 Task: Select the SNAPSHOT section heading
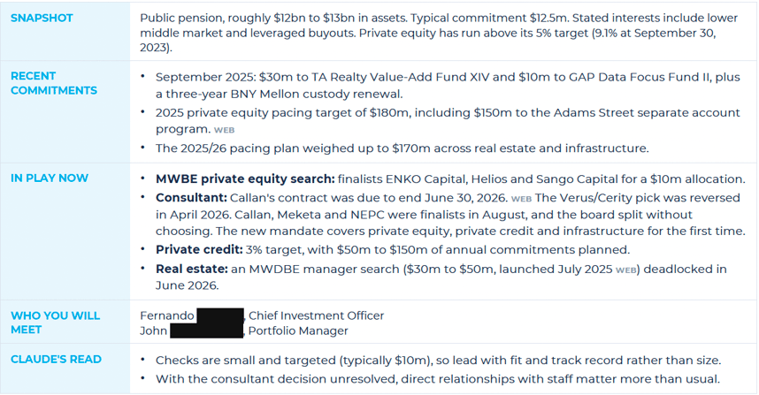(42, 18)
